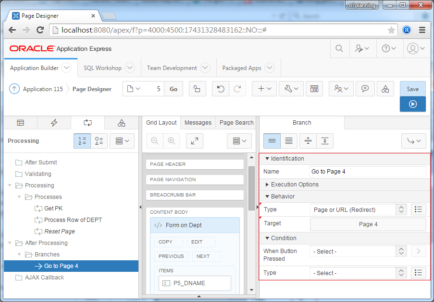Open the administration user-wrench menu
Screen dimensions: 434x302
coord(362,48)
